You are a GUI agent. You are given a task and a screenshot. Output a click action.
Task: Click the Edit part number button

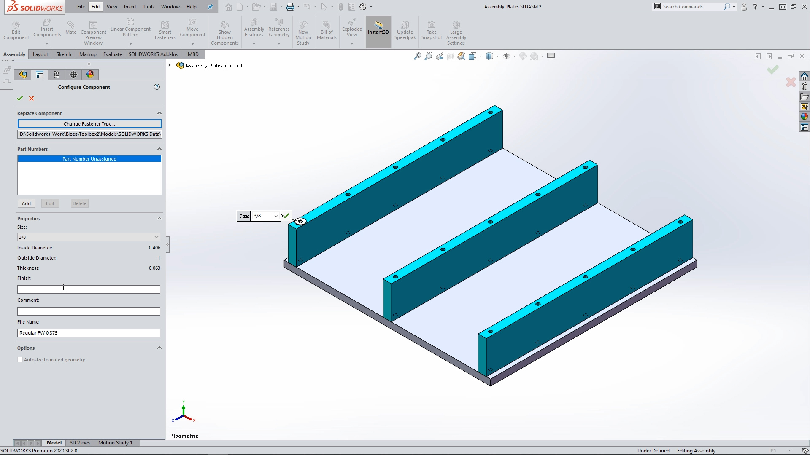[50, 203]
